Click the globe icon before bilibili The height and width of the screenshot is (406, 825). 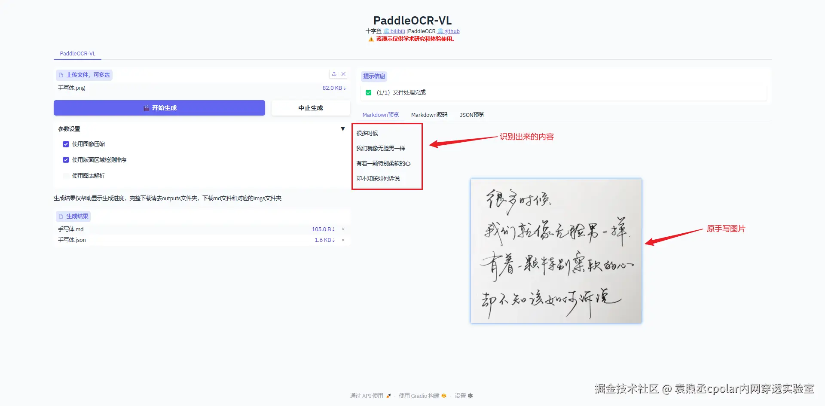click(386, 31)
